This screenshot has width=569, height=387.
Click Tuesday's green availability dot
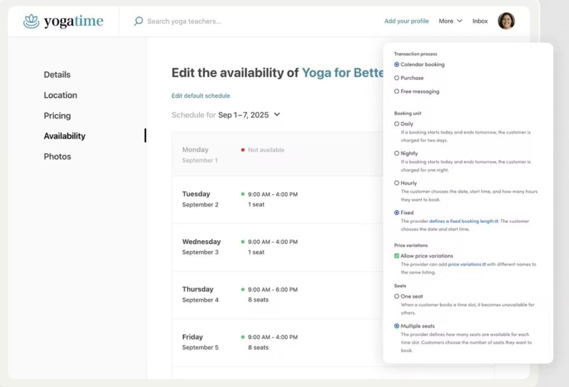click(x=243, y=194)
